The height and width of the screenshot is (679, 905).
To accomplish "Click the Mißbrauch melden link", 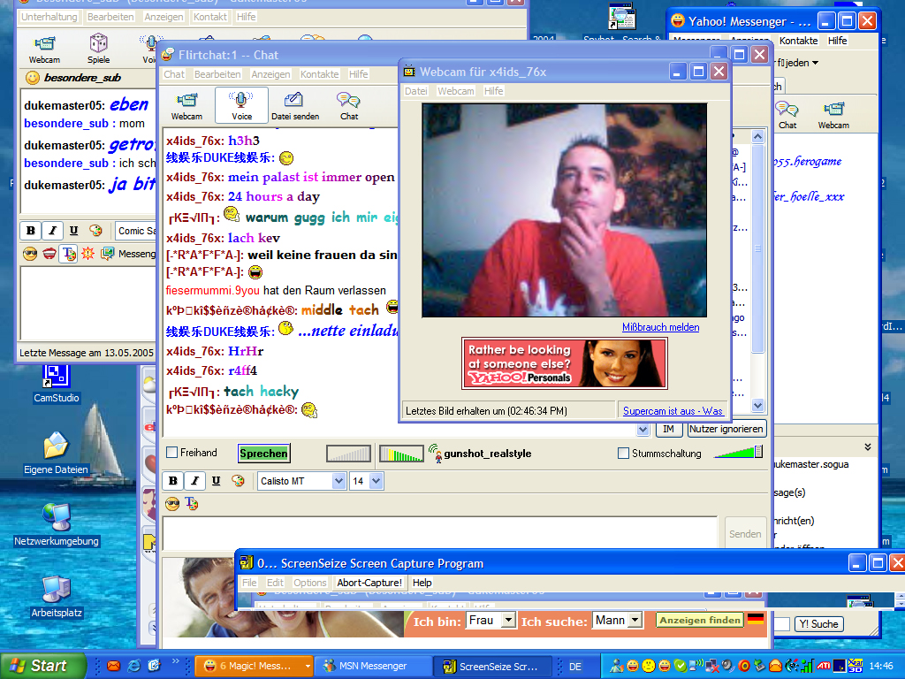I will [660, 327].
